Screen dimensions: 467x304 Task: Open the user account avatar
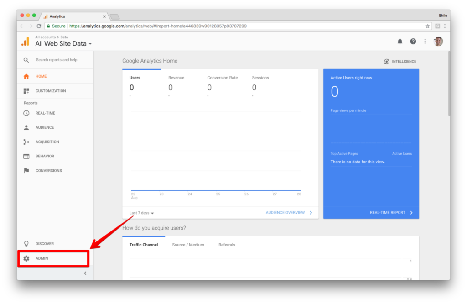(x=438, y=42)
